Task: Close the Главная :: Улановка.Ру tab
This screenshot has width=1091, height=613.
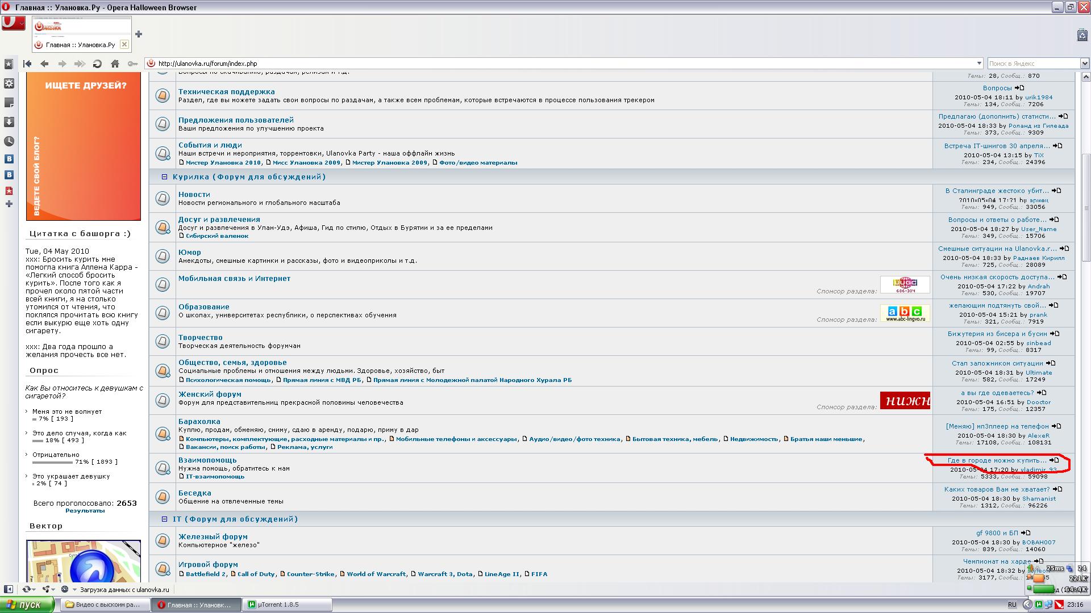Action: click(124, 44)
